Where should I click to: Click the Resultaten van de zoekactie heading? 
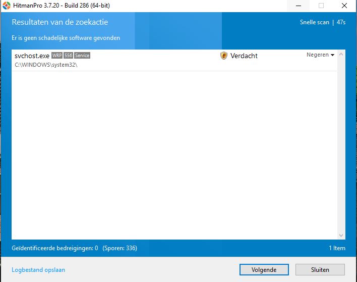click(60, 22)
